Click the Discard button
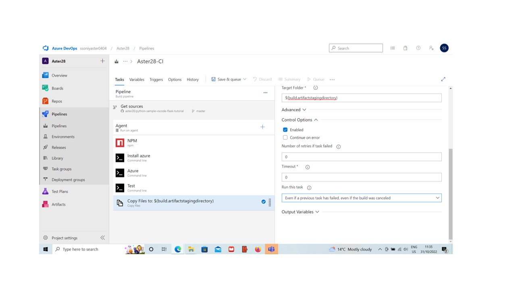 [262, 79]
